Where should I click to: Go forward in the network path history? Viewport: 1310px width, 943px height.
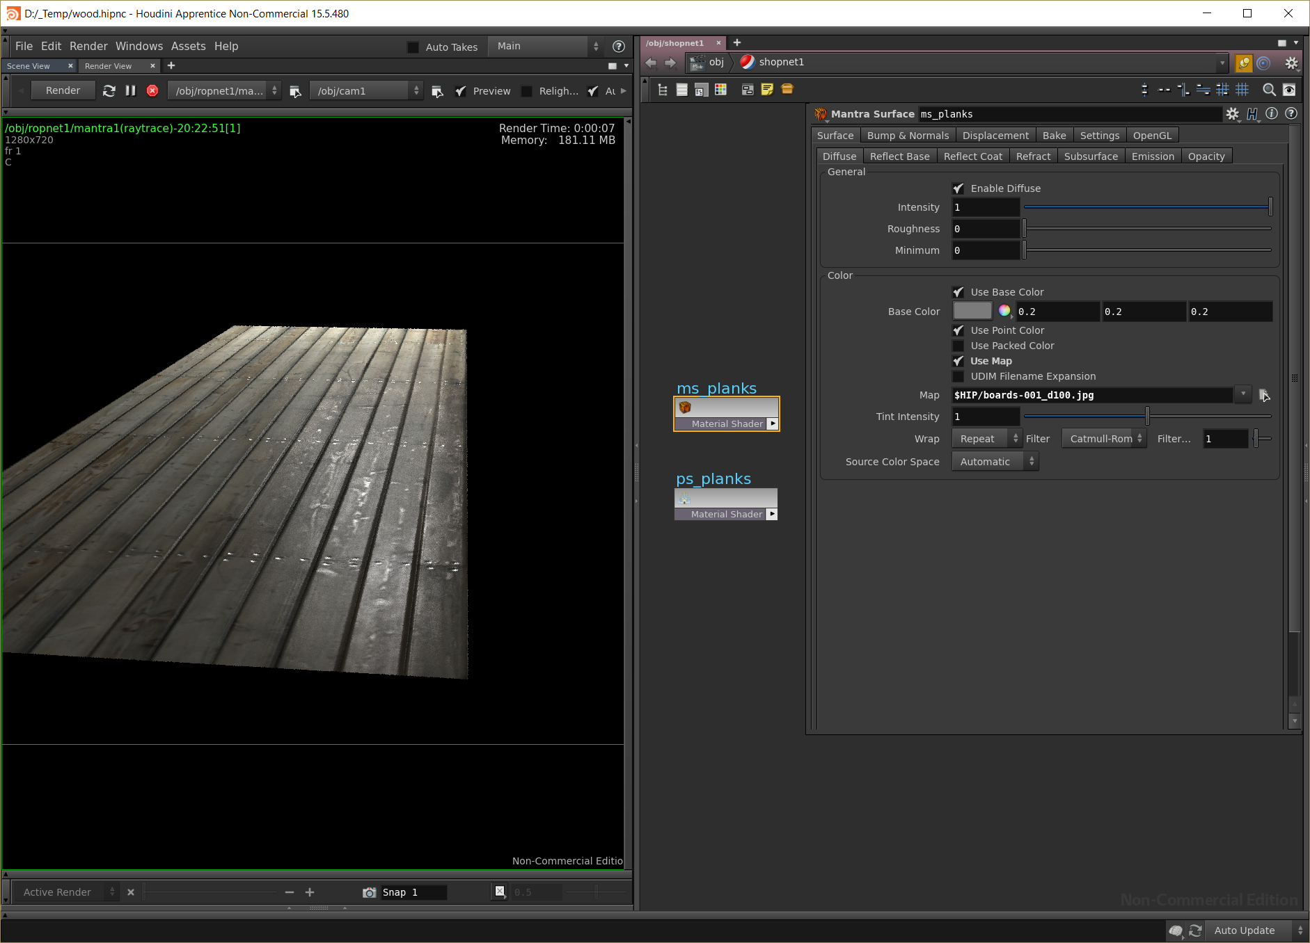(670, 63)
